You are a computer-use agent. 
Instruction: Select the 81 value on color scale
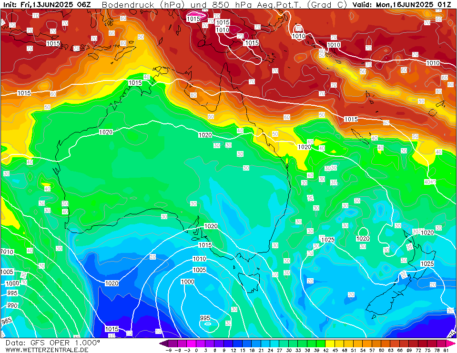pos(446,350)
